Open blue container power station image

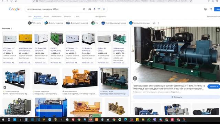(x=51, y=107)
